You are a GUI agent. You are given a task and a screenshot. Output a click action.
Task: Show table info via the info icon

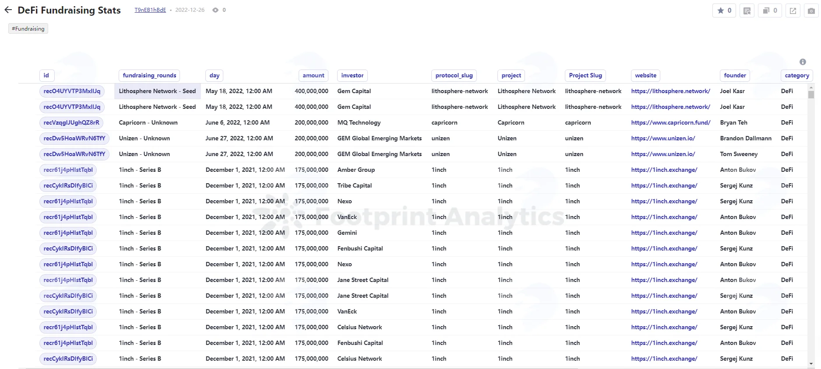click(803, 62)
